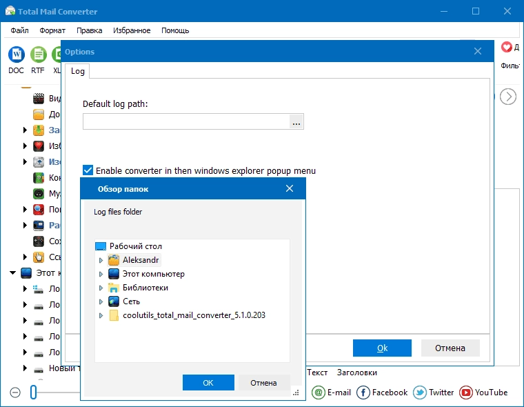Select the Библиотеки libraries icon
The image size is (524, 407).
coord(114,288)
